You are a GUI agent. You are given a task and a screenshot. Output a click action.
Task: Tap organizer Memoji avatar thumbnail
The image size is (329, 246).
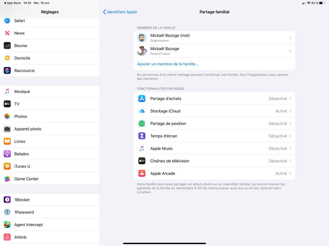[142, 38]
